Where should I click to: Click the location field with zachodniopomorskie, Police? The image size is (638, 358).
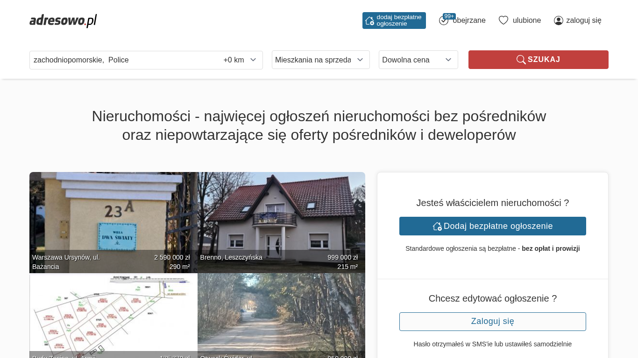(x=121, y=60)
